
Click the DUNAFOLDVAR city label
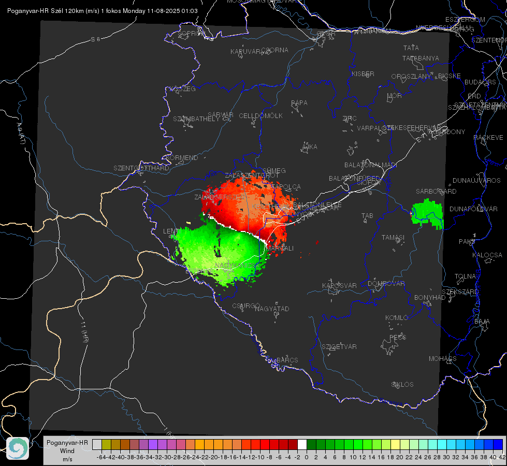pos(473,209)
